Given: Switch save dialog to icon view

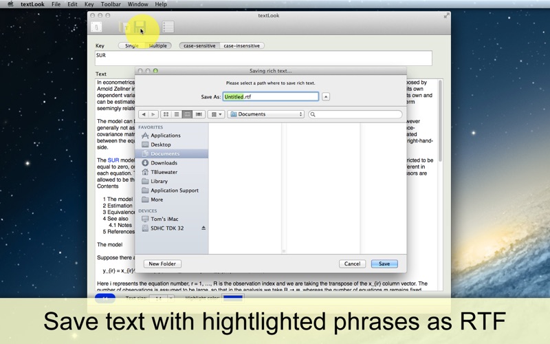Looking at the screenshot, I should click(166, 114).
